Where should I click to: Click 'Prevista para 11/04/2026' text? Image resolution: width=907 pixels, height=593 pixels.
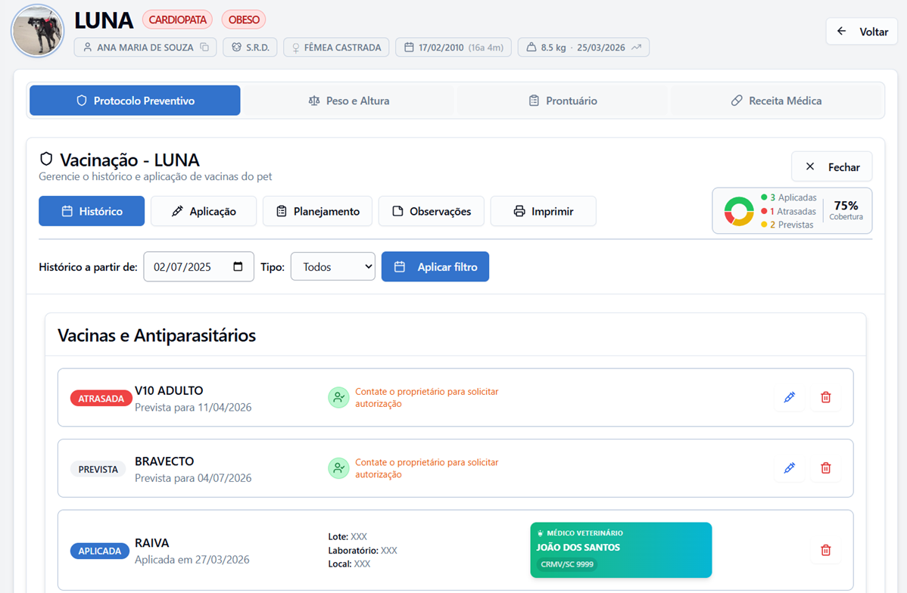point(193,408)
